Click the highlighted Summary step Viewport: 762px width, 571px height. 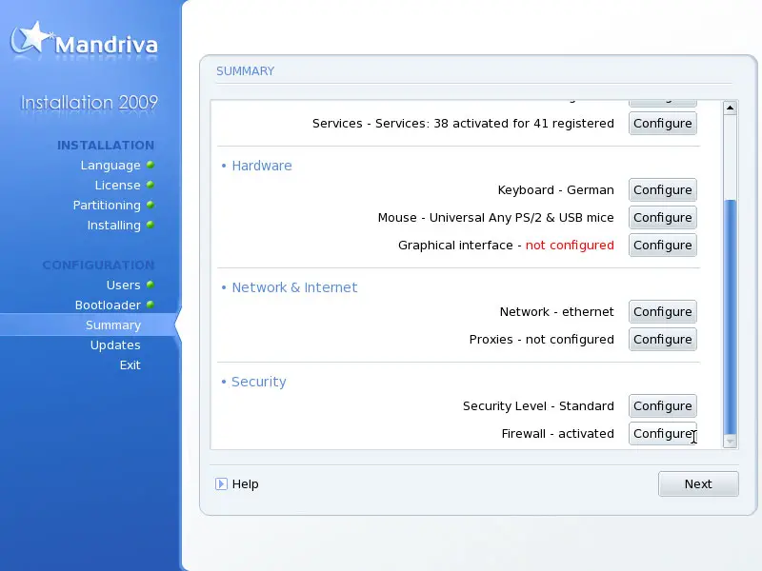(113, 325)
